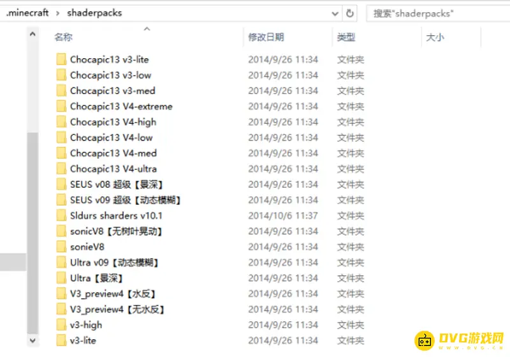
Task: Click folder icon of Chocapic13 v3-low
Action: point(61,75)
